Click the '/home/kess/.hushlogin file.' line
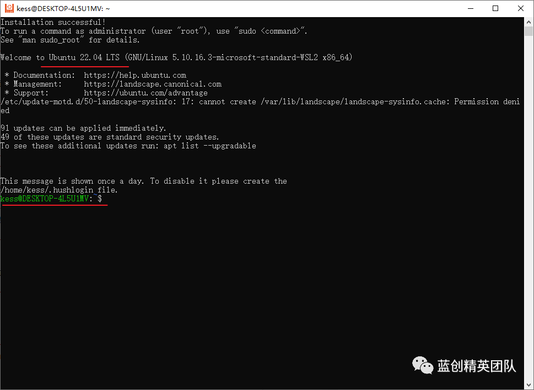This screenshot has height=390, width=534. click(59, 190)
